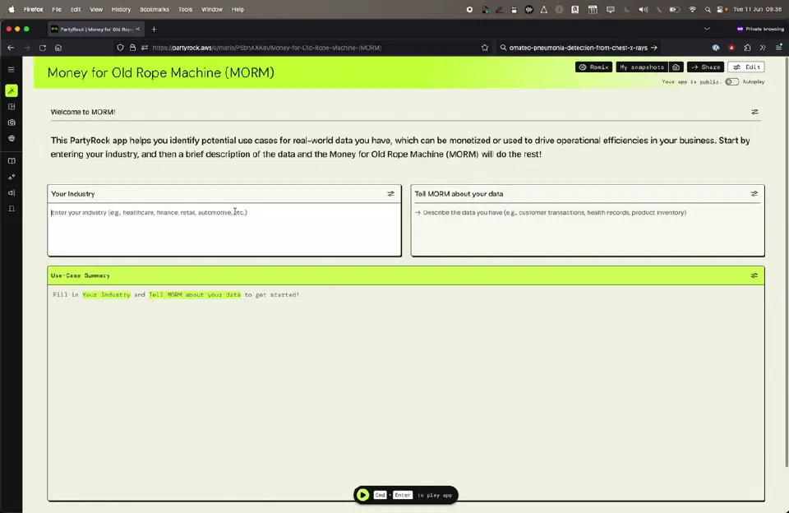Open the list all tabs chevron
The image size is (789, 513).
click(x=707, y=30)
